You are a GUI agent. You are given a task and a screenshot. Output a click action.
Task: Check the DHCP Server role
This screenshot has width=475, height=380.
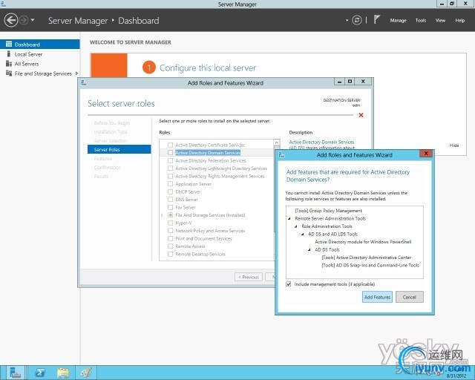point(170,191)
